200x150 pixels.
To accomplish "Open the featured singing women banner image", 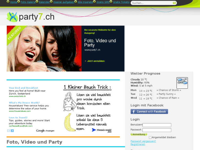I will pyautogui.click(x=44, y=48).
